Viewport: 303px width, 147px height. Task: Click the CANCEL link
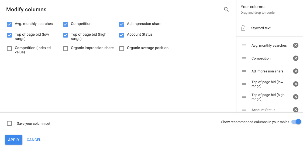pos(34,140)
